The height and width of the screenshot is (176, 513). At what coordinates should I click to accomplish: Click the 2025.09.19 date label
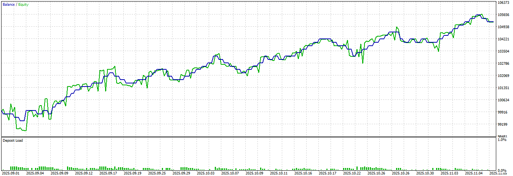click(x=133, y=173)
